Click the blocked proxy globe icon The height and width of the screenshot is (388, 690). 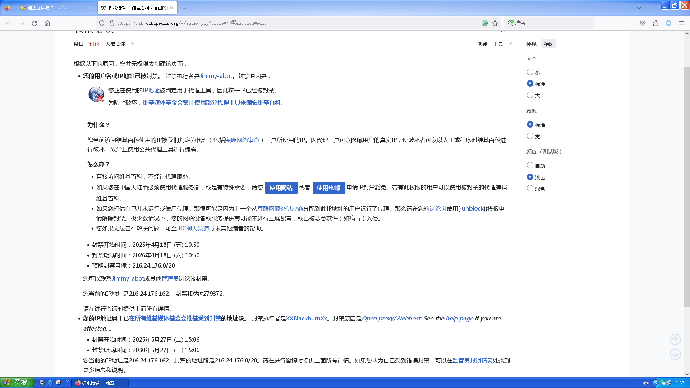(96, 94)
